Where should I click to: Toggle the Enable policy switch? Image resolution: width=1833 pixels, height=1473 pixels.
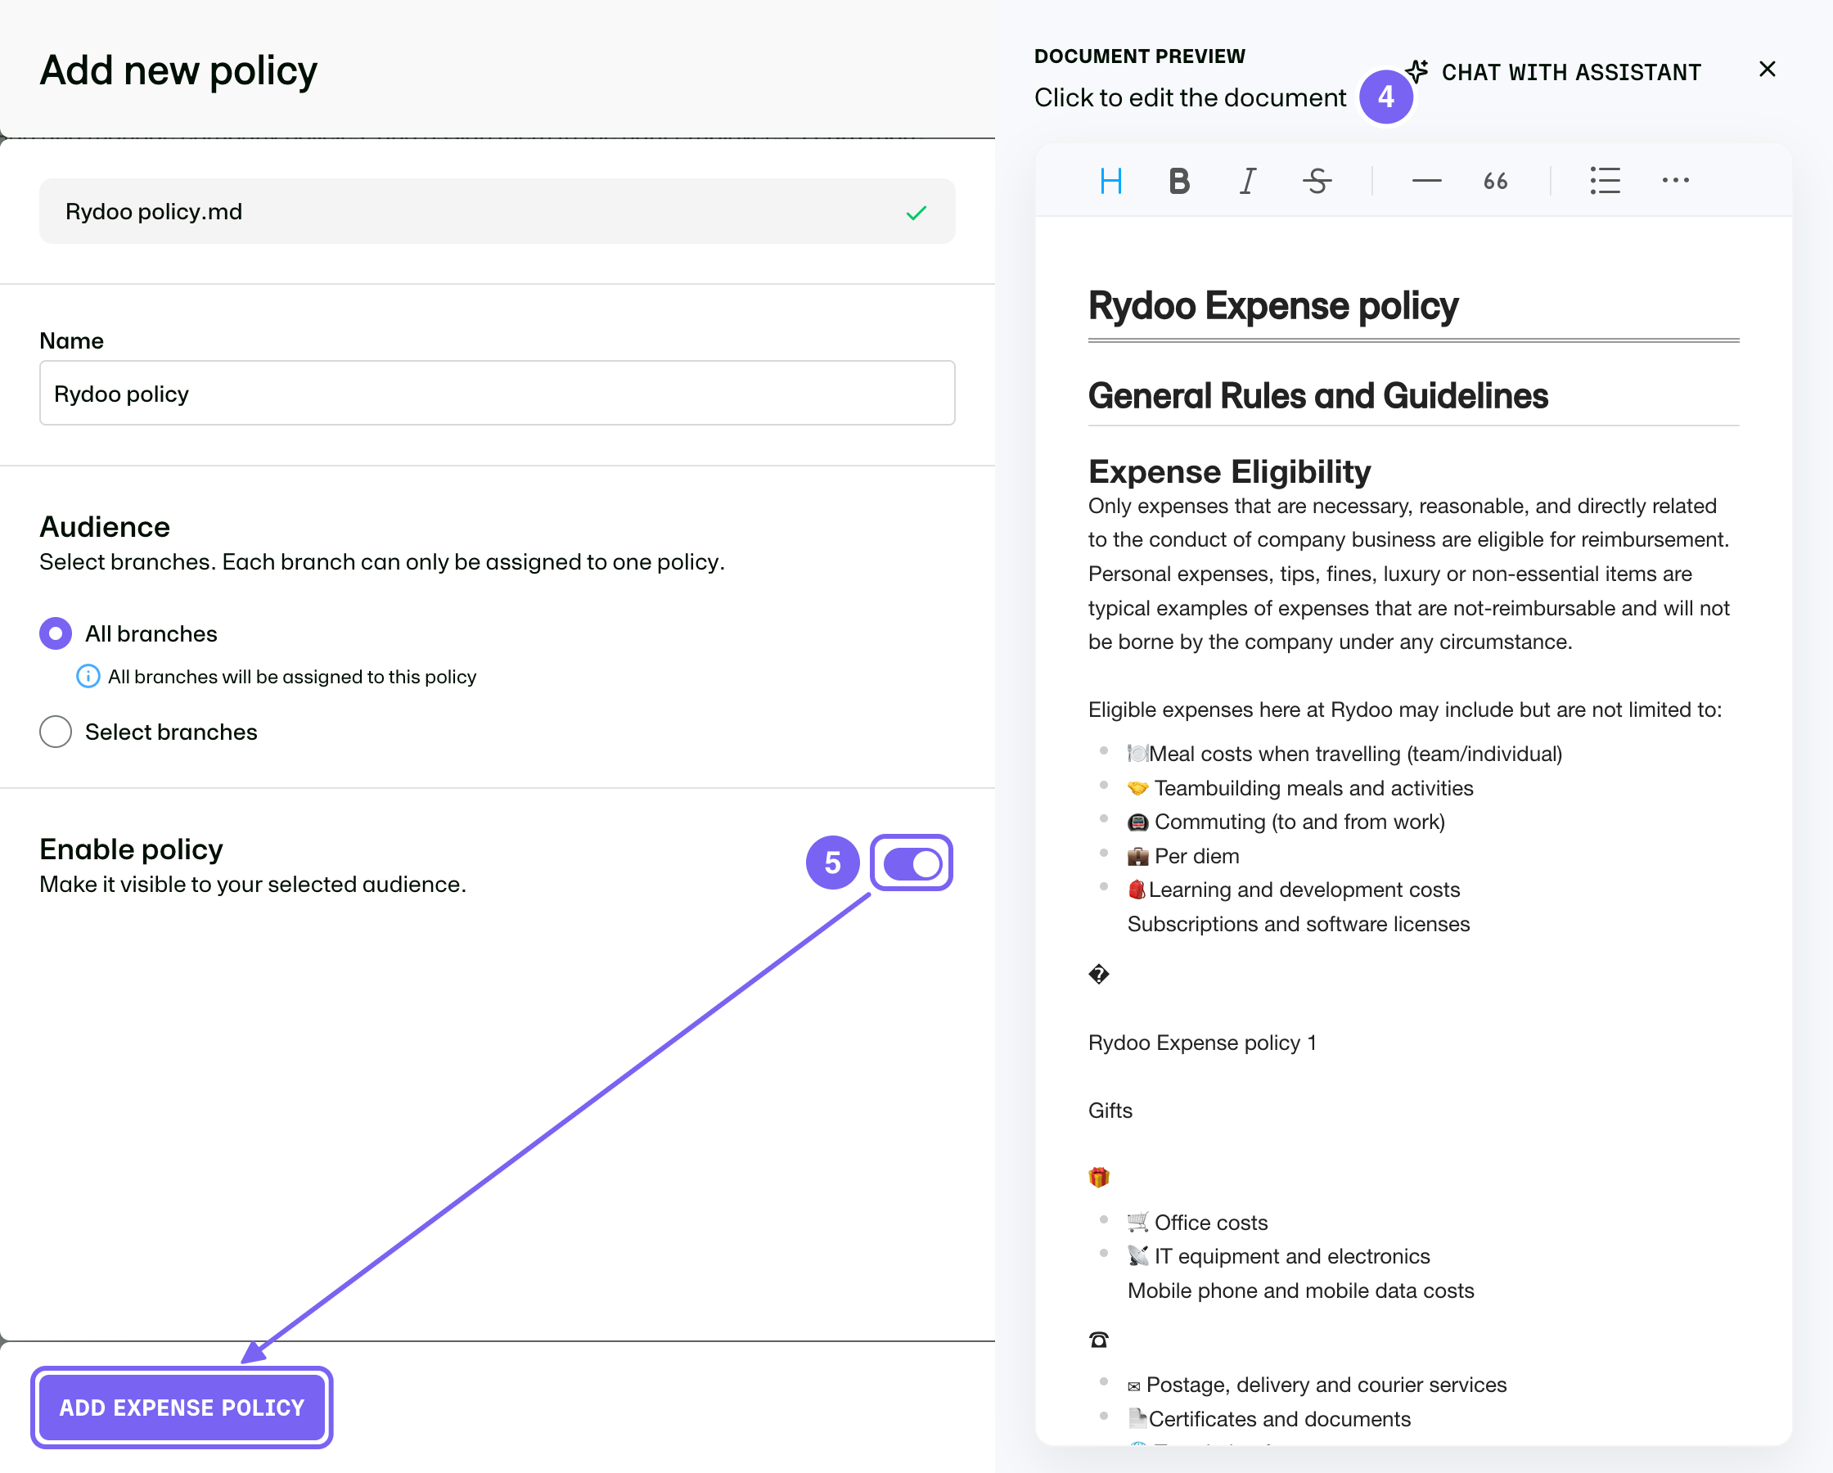[x=912, y=863]
